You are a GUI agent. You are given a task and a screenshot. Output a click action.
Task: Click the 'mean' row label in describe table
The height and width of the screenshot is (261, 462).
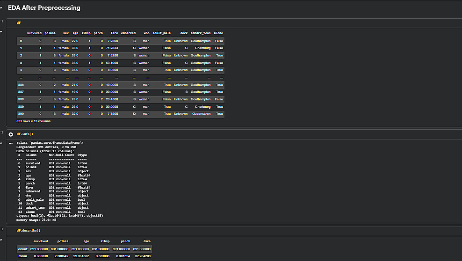[x=23, y=256]
